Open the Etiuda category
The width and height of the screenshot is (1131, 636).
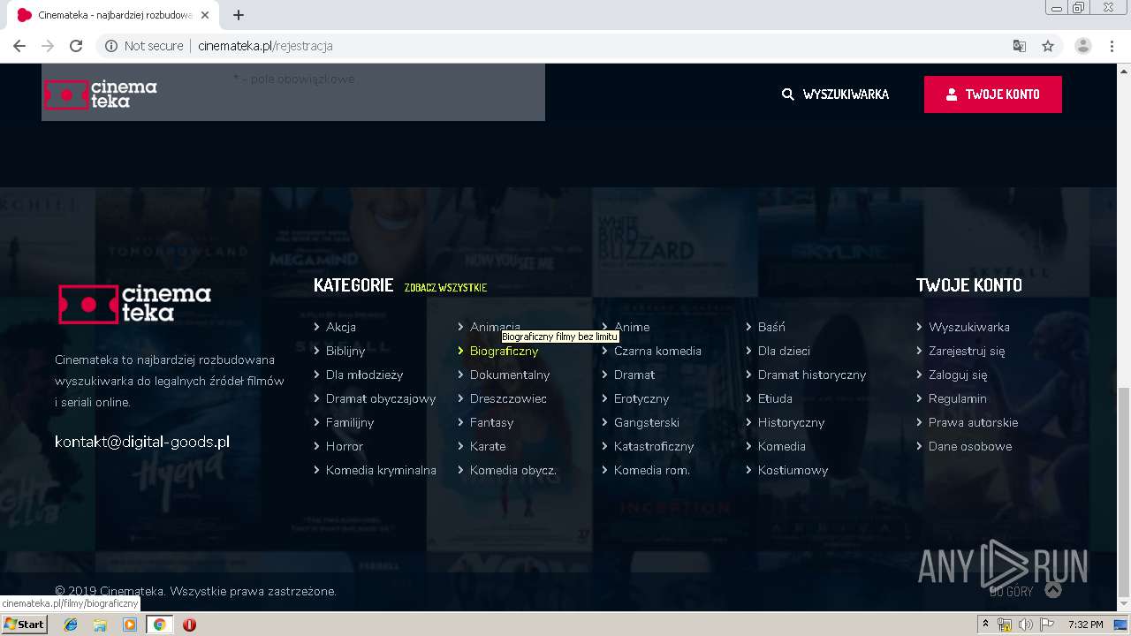point(775,398)
